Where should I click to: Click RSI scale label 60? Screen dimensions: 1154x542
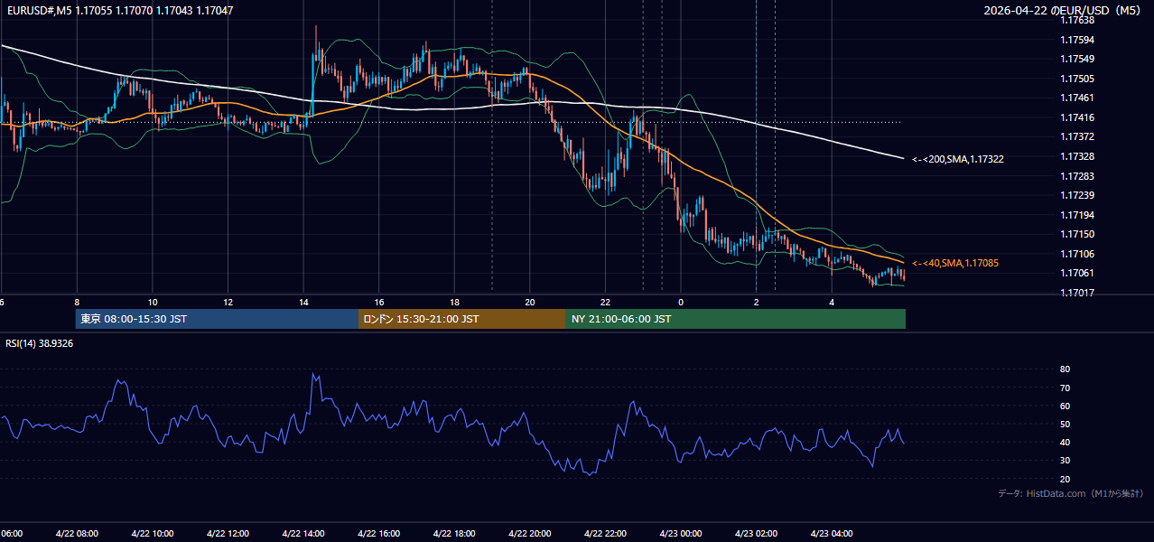click(x=1066, y=406)
